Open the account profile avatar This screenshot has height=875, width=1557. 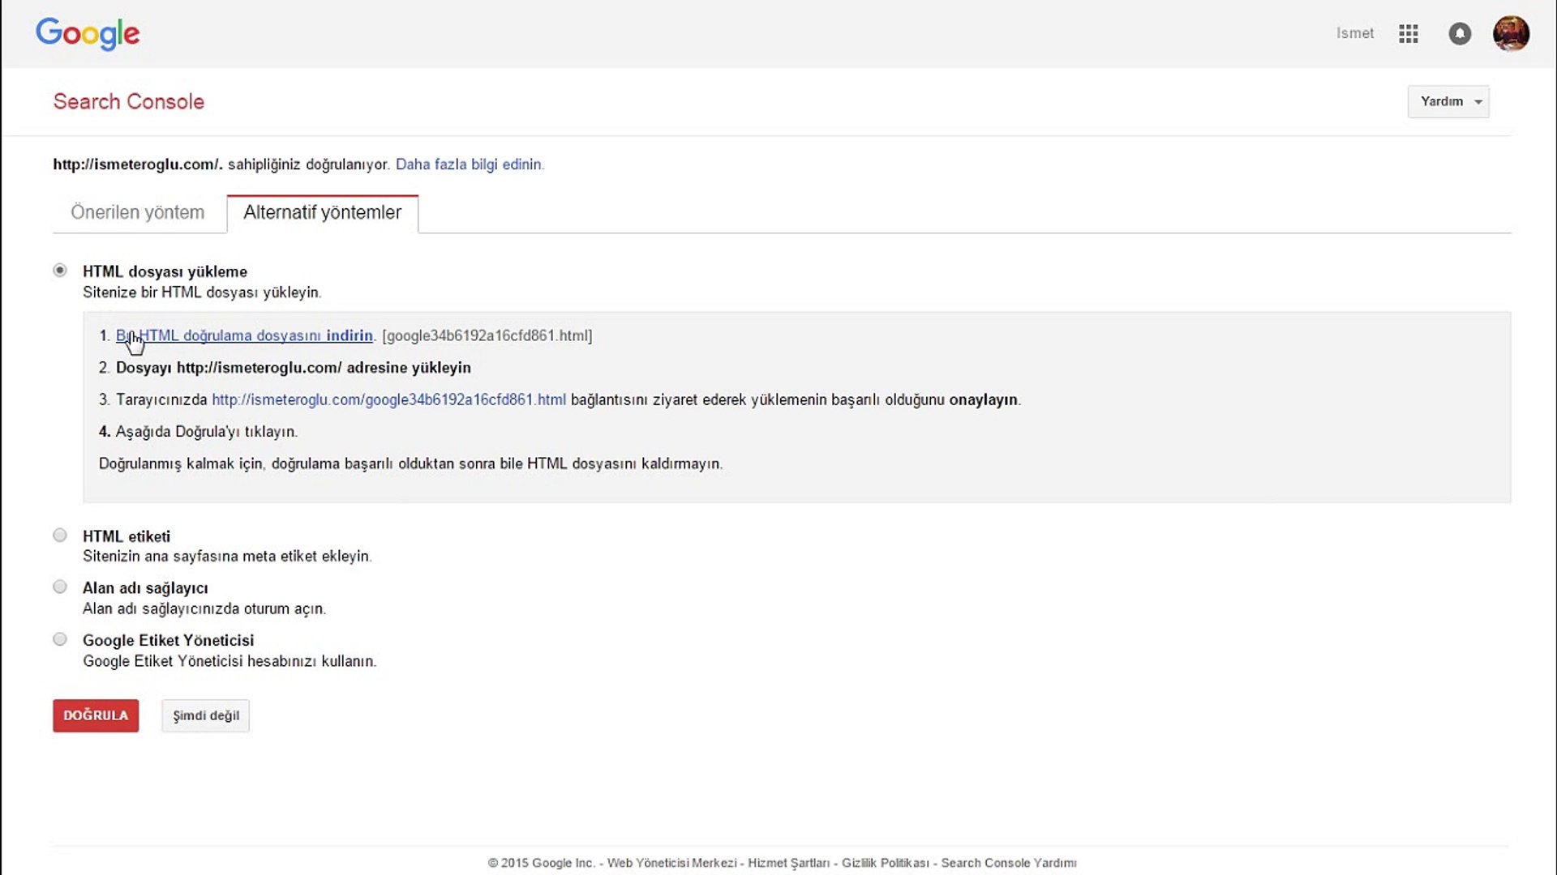point(1511,34)
